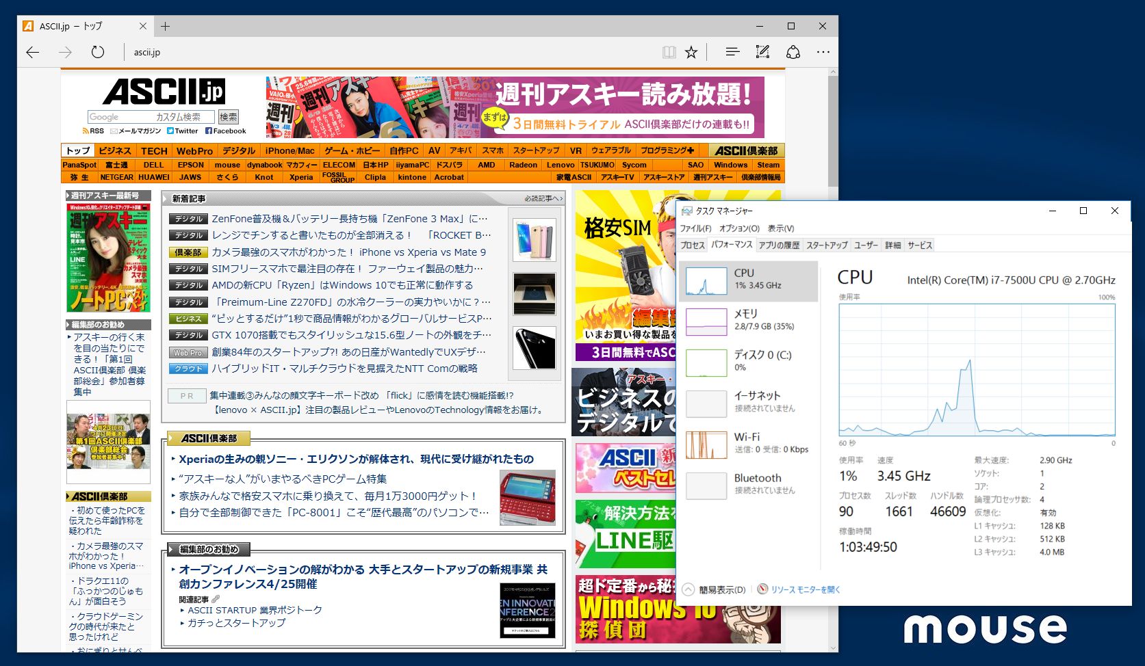Open the ASCII STARTUP 業界ポジトーク link
Image resolution: width=1145 pixels, height=666 pixels.
(x=255, y=610)
